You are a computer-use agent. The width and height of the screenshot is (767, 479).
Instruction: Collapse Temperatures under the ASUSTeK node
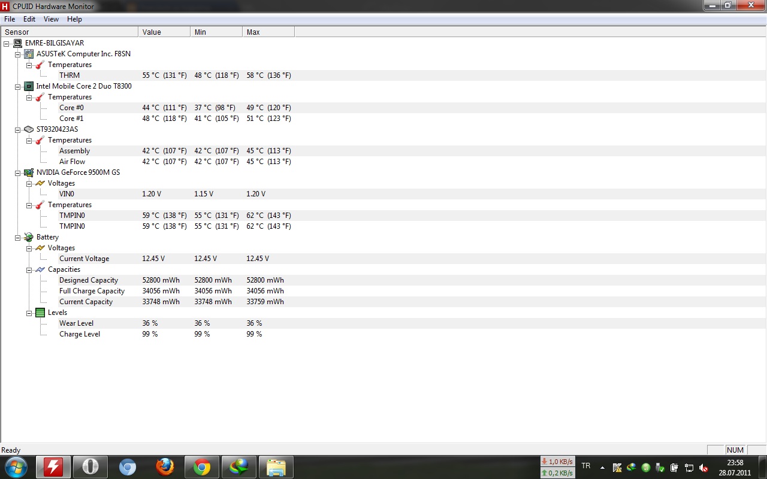click(x=29, y=65)
